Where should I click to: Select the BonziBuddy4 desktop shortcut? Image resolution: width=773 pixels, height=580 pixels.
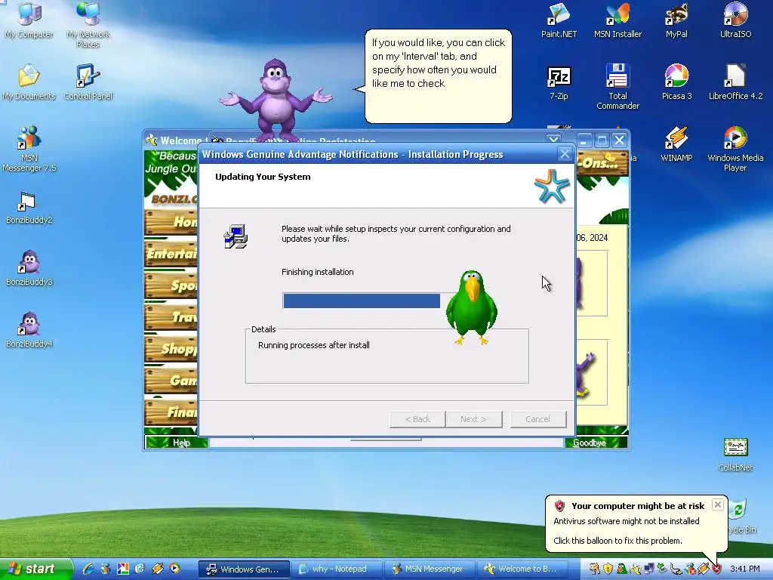click(29, 329)
